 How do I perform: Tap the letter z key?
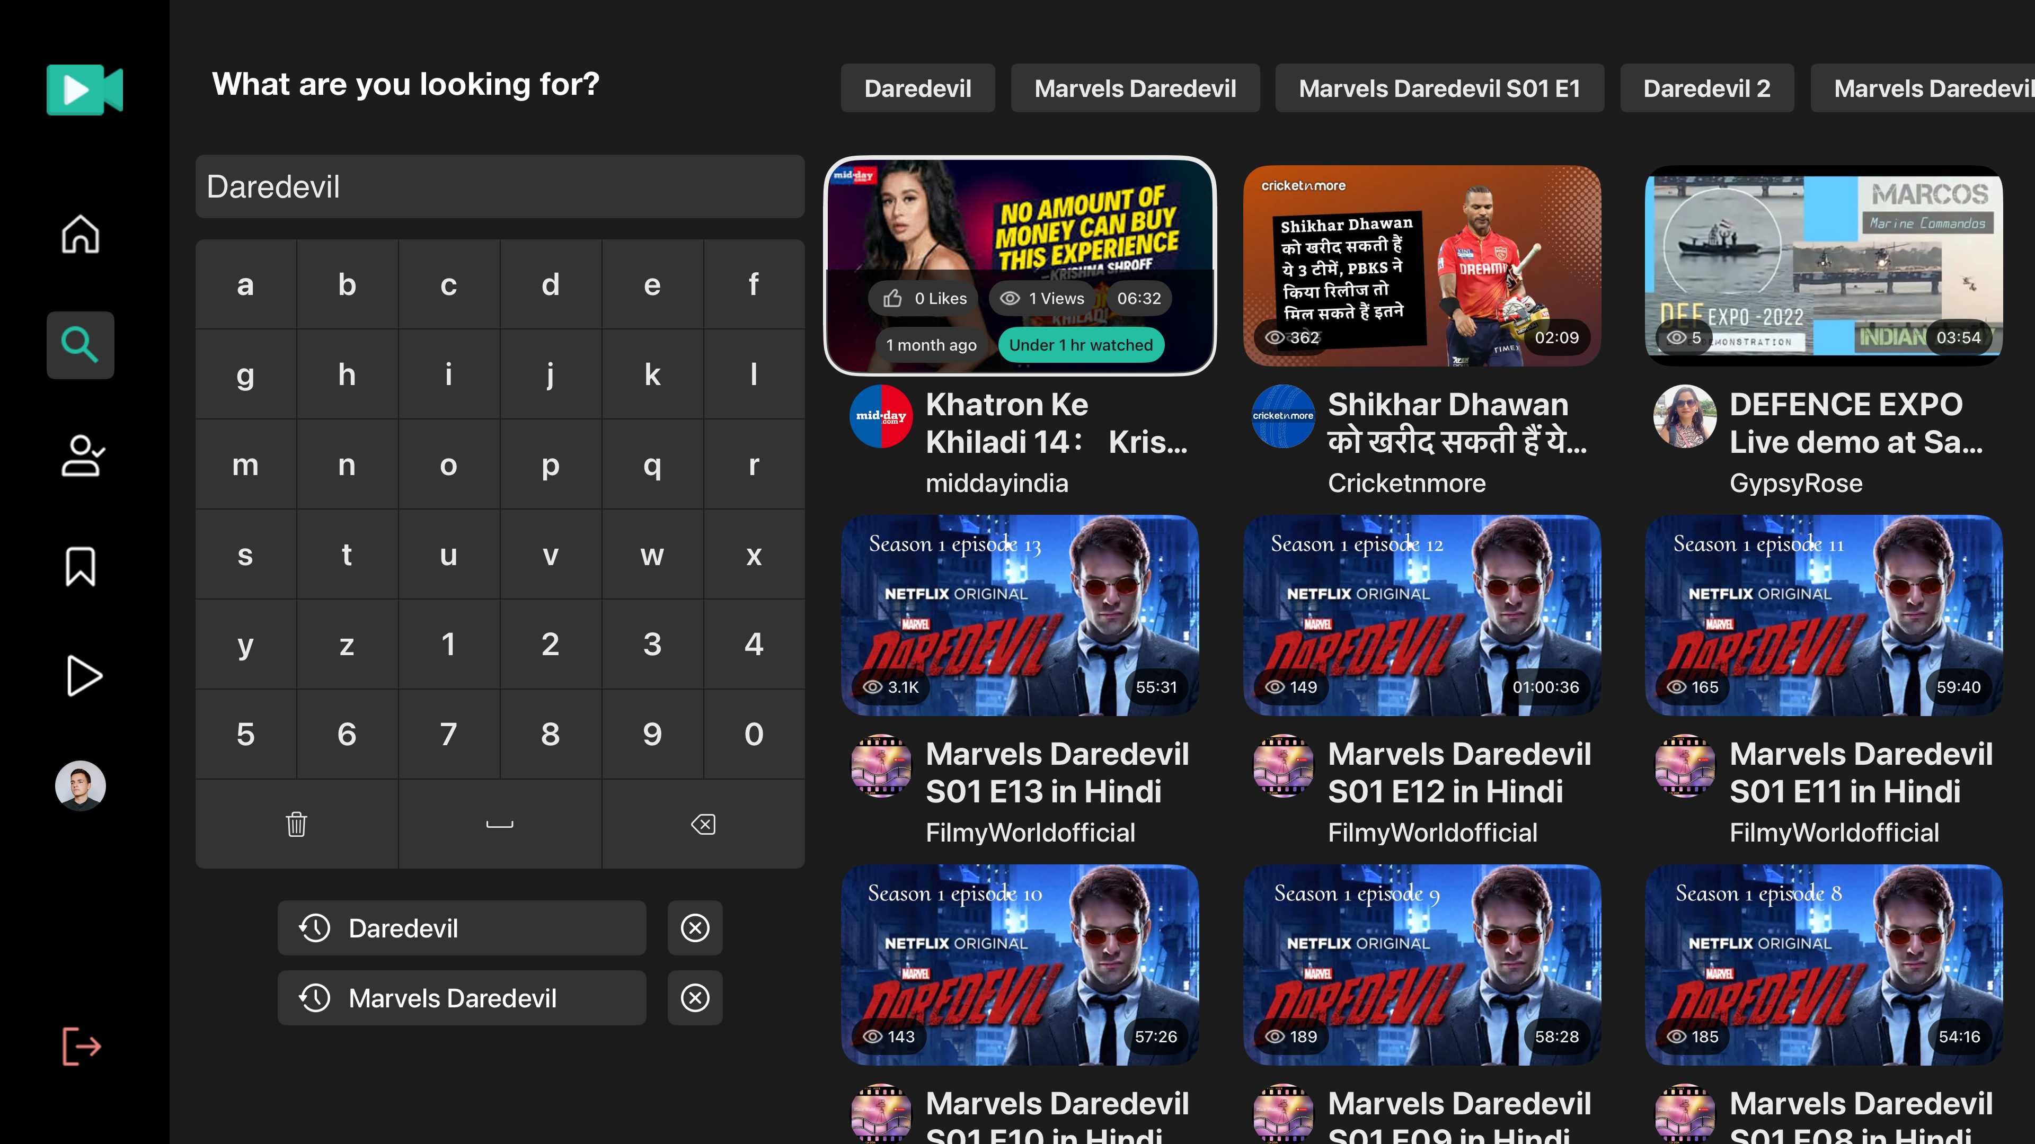[x=347, y=644]
